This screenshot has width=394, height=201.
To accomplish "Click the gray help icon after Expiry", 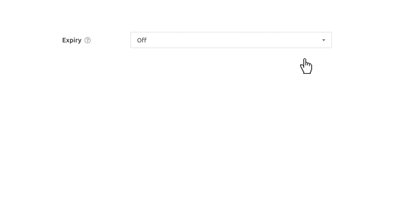I will click(x=87, y=40).
